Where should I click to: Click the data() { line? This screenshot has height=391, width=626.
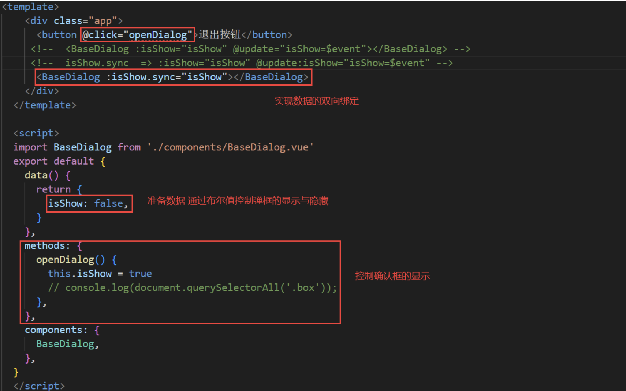[48, 175]
